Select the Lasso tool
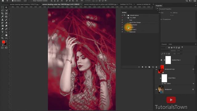197x111 pixels. click(x=2, y=10)
